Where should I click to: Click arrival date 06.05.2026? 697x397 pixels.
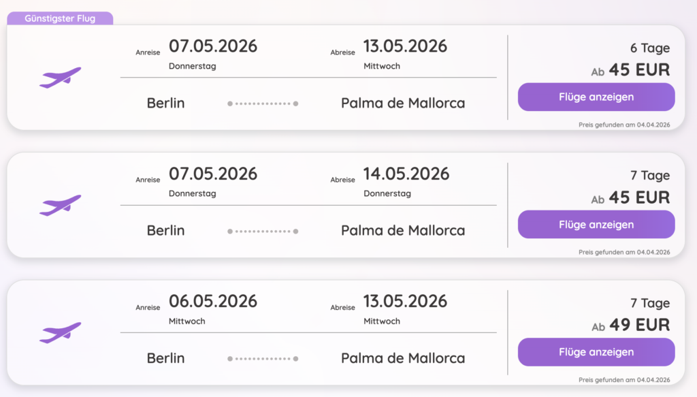click(213, 301)
